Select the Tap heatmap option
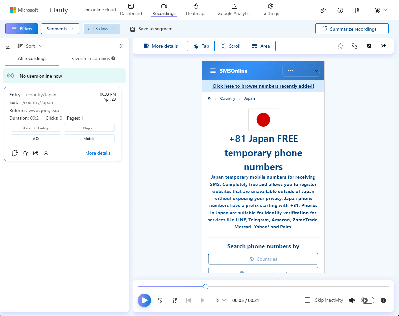 click(x=201, y=46)
